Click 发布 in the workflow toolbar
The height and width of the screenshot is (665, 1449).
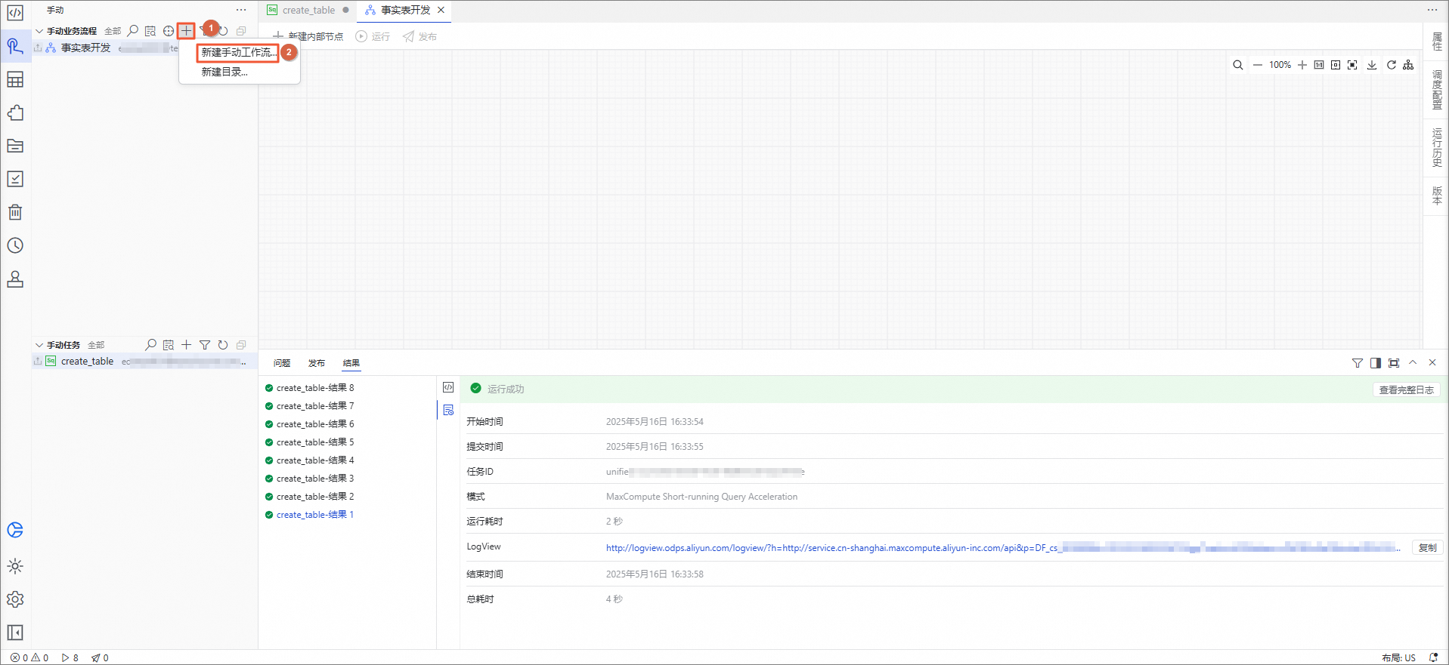(420, 36)
